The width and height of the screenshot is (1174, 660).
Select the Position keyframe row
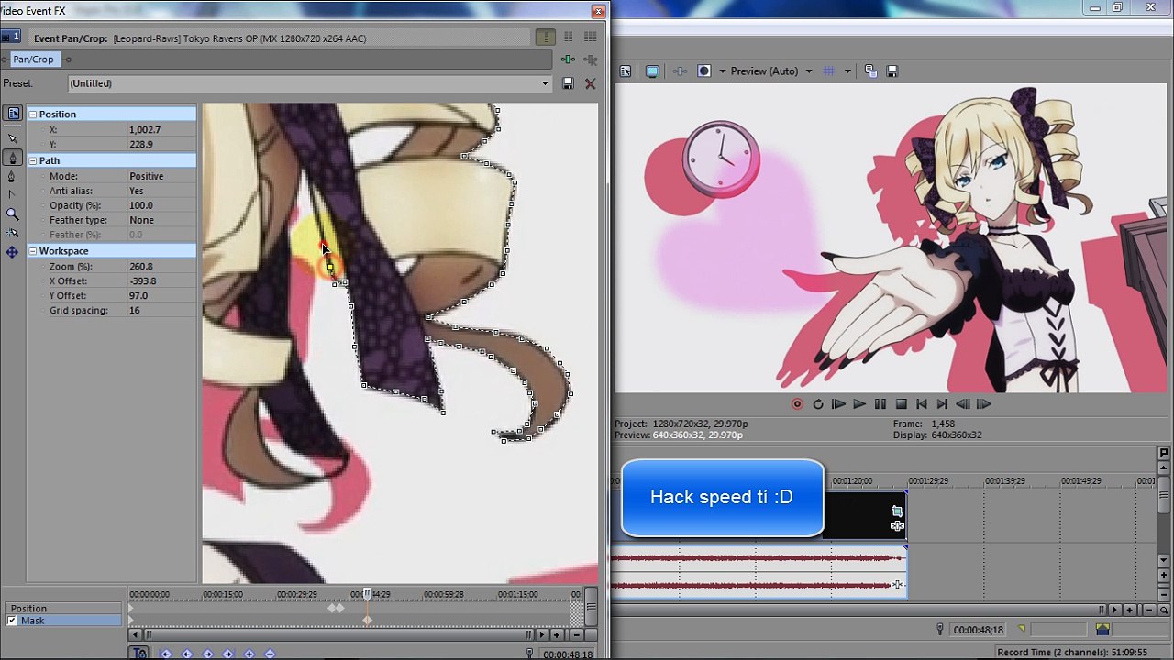tap(62, 608)
